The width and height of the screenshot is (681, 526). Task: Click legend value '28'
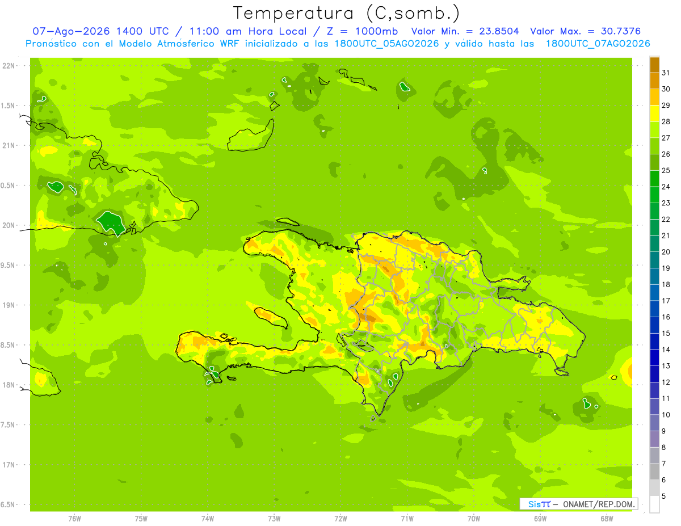click(666, 121)
